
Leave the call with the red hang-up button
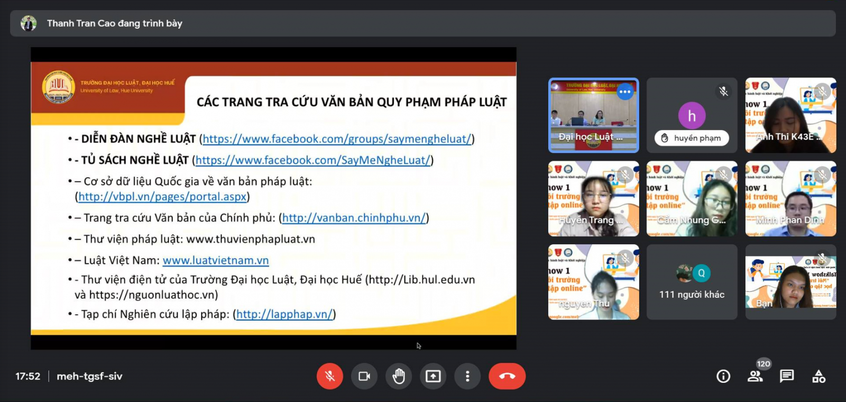pyautogui.click(x=507, y=376)
